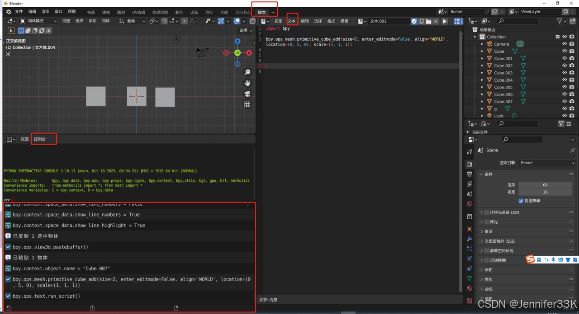The image size is (579, 314).
Task: Open the World properties tab
Action: (470, 203)
